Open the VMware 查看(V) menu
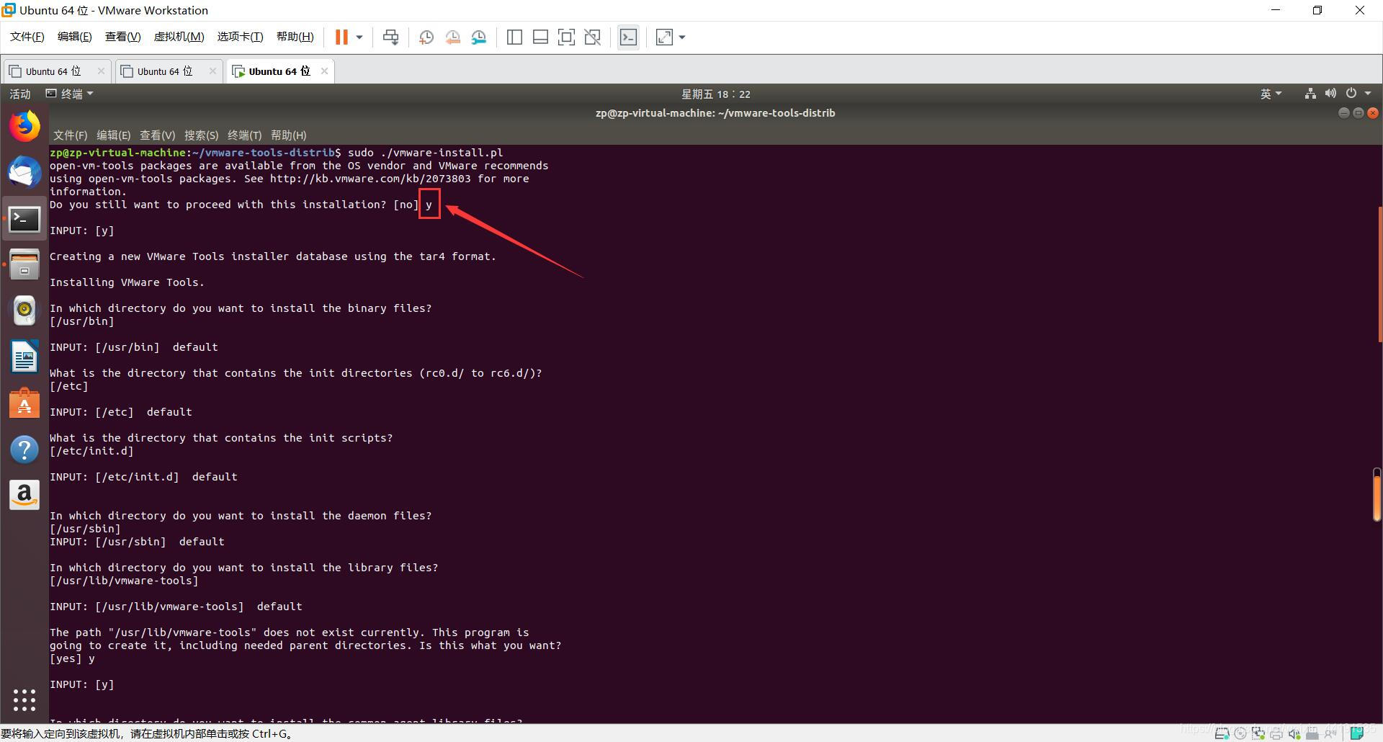The image size is (1383, 742). (x=122, y=37)
